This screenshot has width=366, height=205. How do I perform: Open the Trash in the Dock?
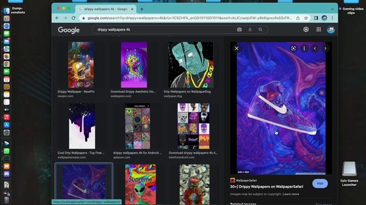pos(6,200)
